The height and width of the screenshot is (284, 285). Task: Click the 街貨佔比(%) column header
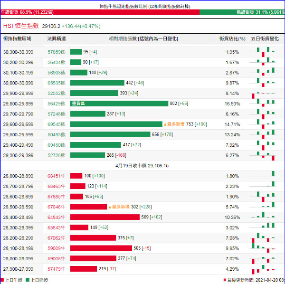pos(232,38)
